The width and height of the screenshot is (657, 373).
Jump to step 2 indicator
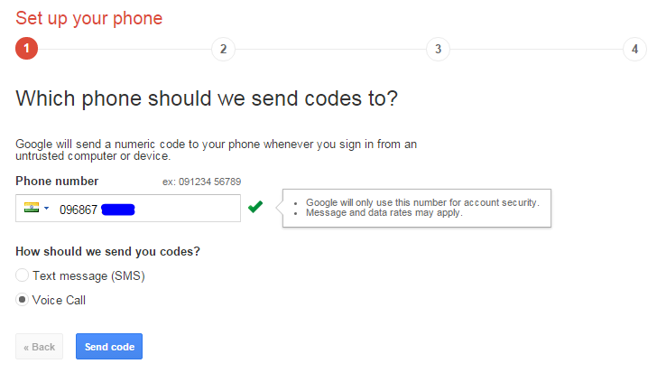(x=223, y=49)
